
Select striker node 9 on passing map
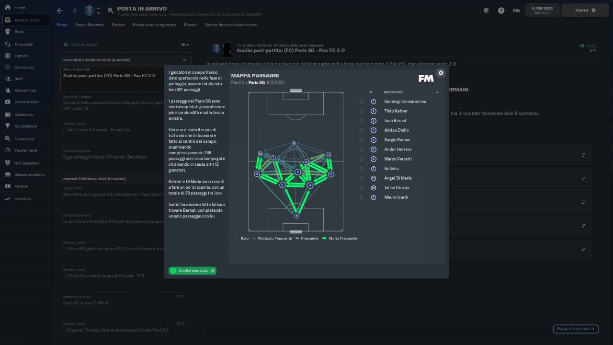[294, 143]
